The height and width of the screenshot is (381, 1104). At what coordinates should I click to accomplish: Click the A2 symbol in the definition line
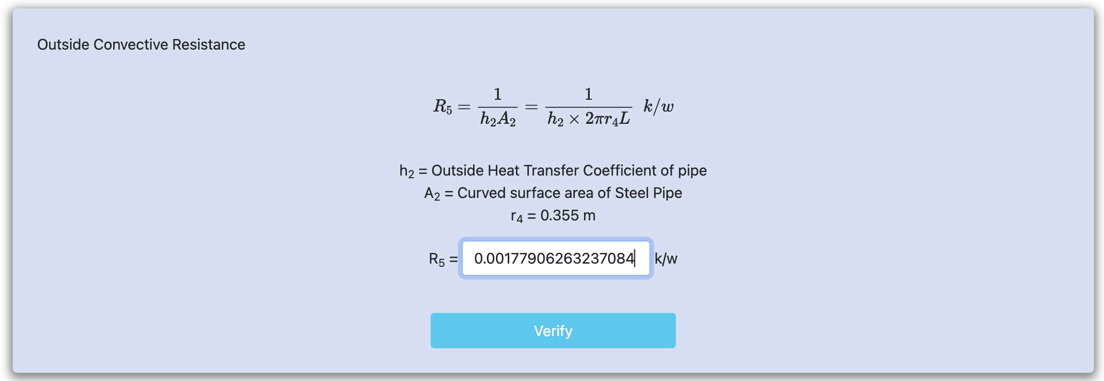[x=432, y=194]
